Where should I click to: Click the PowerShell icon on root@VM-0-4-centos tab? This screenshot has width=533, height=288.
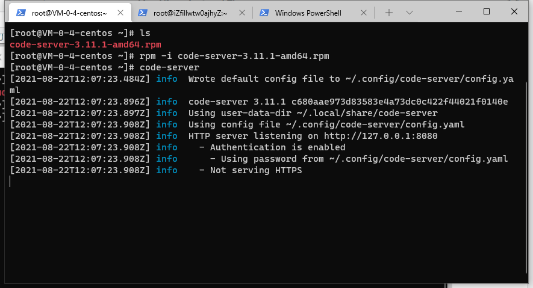tap(21, 13)
